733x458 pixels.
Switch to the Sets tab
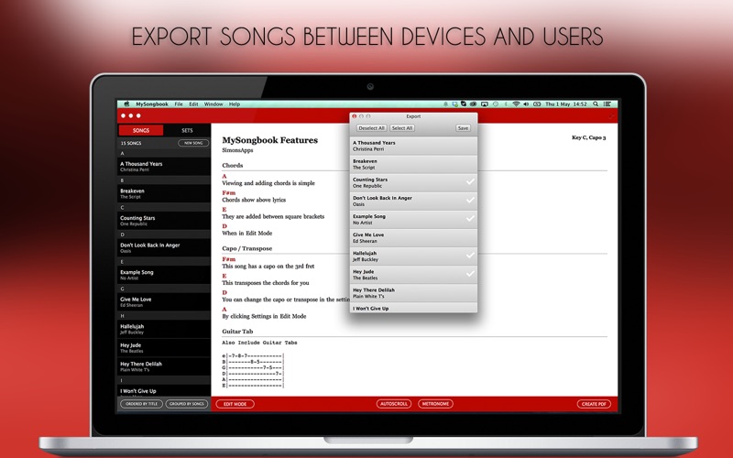[x=187, y=130]
